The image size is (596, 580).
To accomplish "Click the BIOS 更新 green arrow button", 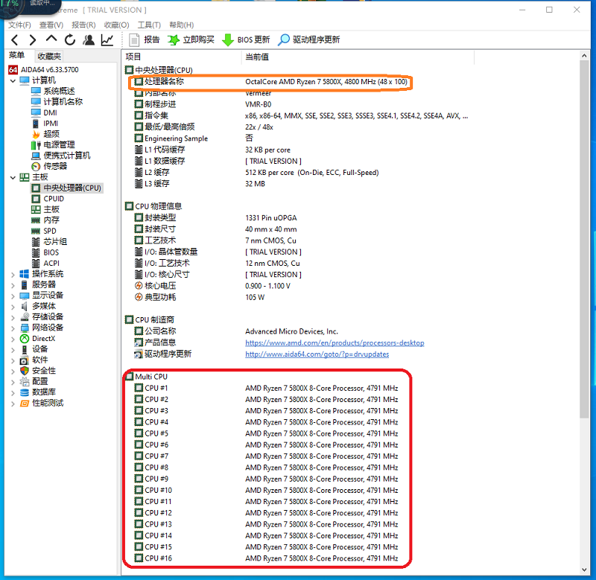I will tap(246, 40).
